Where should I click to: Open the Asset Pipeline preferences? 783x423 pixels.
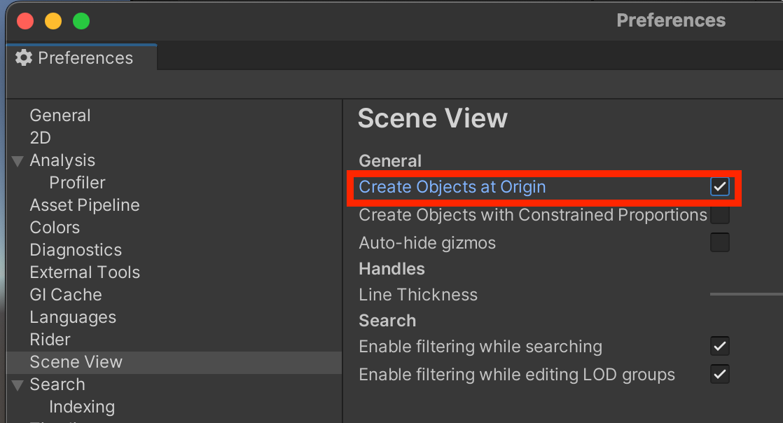click(84, 204)
